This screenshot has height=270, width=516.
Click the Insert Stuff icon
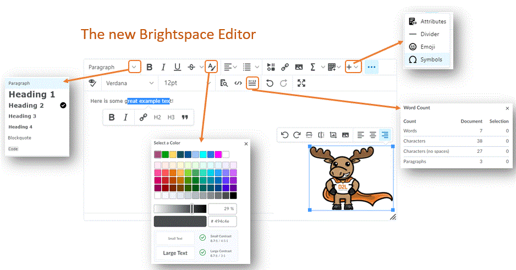click(x=271, y=67)
